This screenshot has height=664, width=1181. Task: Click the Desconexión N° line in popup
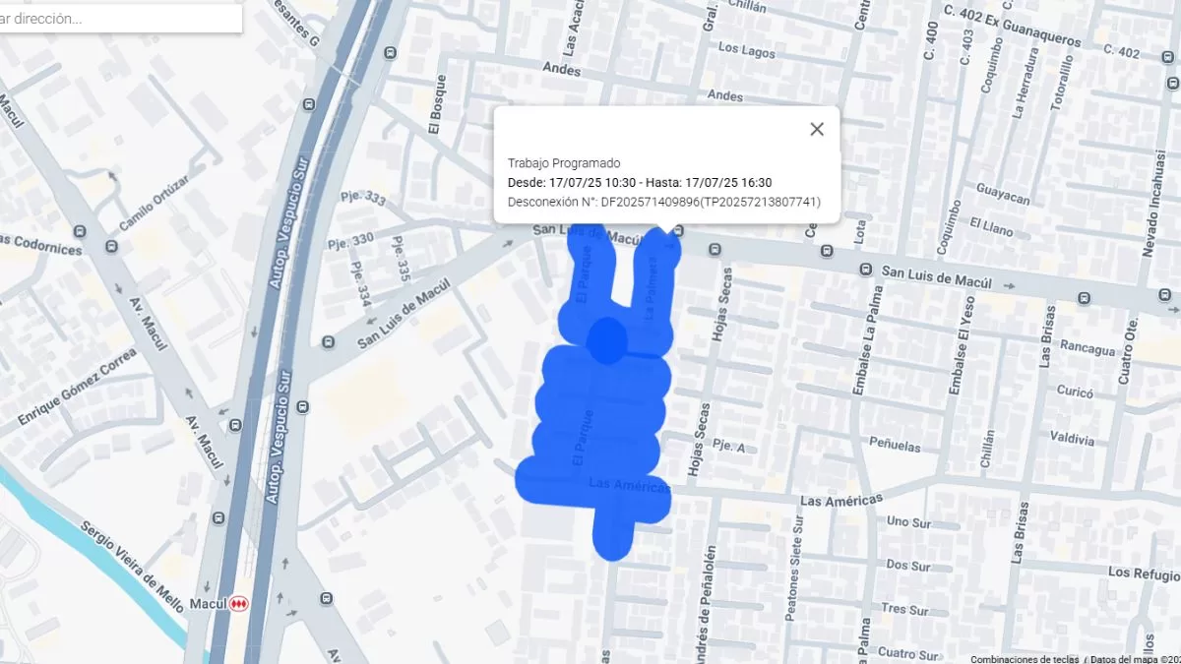click(663, 202)
